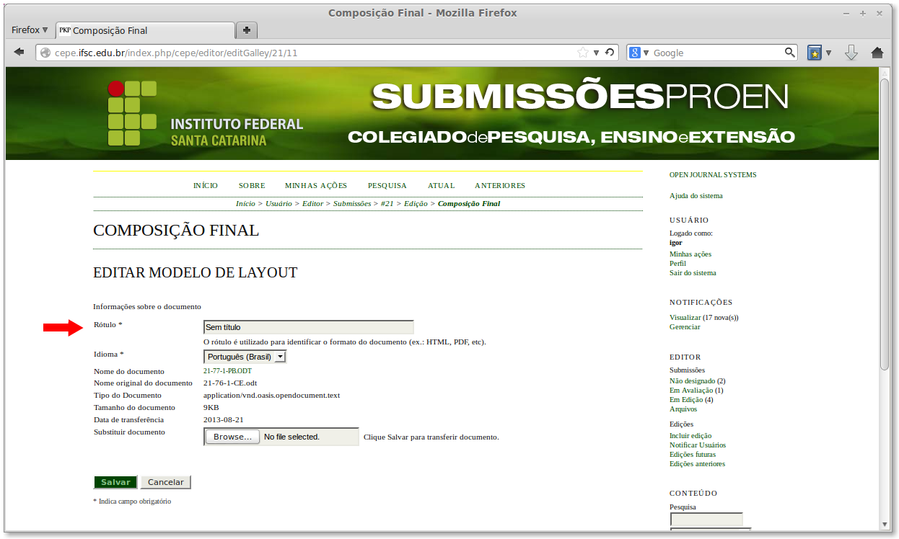Expand the dropdown arrow beside the bookmarks widget
This screenshot has width=899, height=539.
pos(828,52)
